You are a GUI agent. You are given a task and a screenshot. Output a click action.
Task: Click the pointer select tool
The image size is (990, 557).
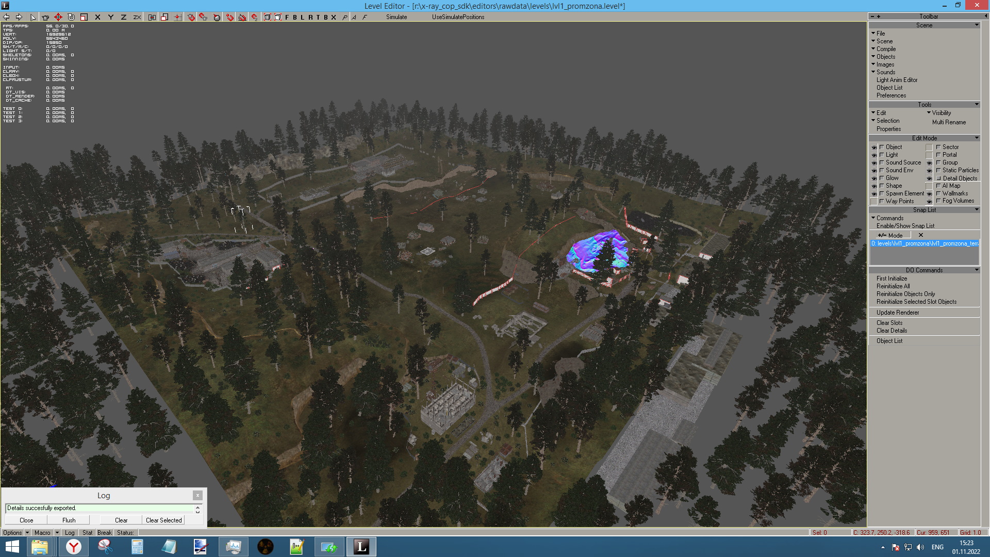click(x=33, y=17)
